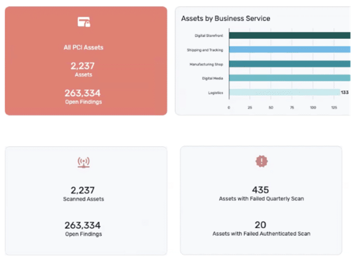Click the credit card lock icon
Screen dimensions: 351x261
pos(84,22)
